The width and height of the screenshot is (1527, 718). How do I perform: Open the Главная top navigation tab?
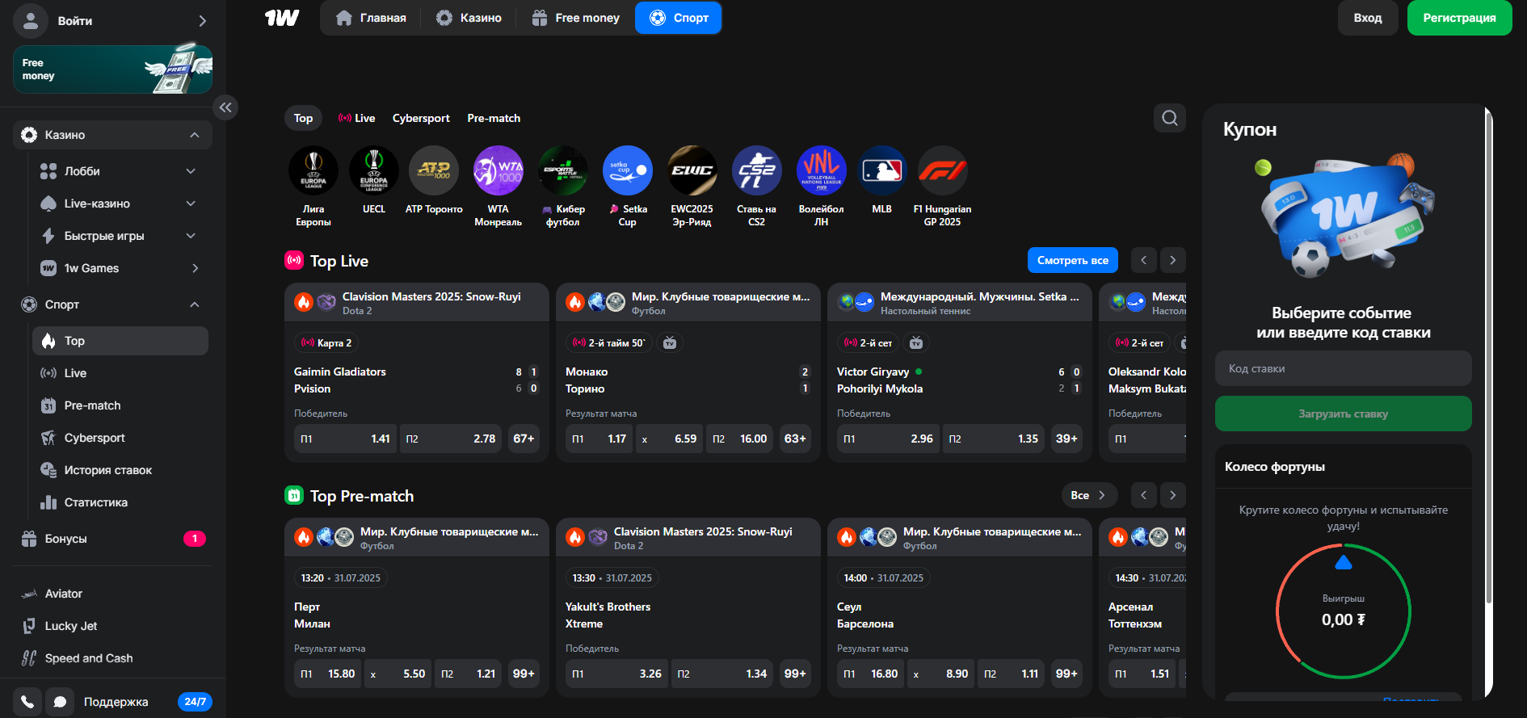coord(371,18)
